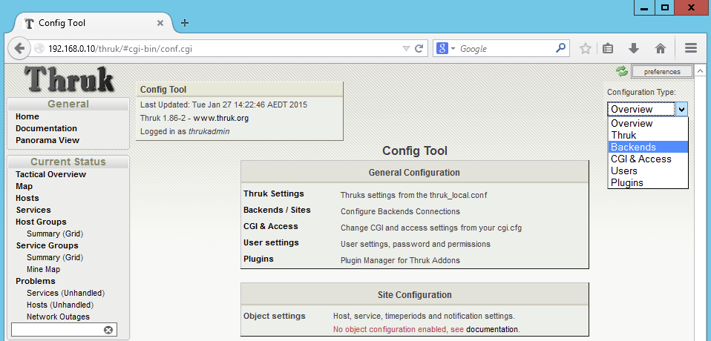This screenshot has width=711, height=341.
Task: Open a new browser tab
Action: (185, 23)
